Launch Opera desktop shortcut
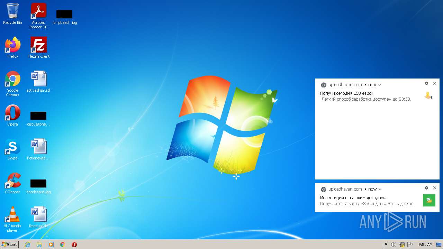The height and width of the screenshot is (249, 443). tap(12, 115)
